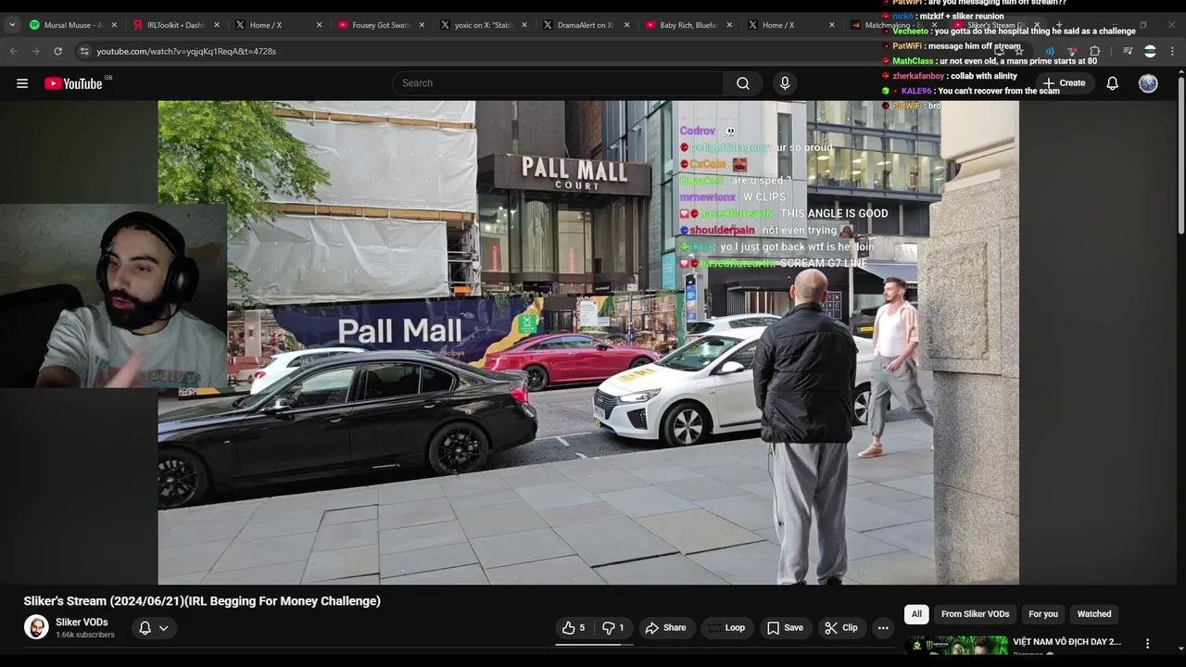
Task: Switch to the Baby Rich, Bluefan tab
Action: (x=688, y=25)
